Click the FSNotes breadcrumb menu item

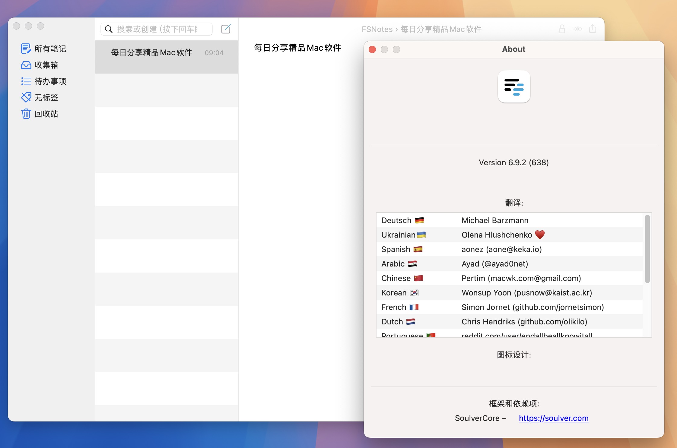click(377, 29)
